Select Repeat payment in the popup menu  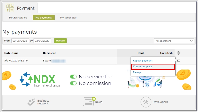tap(143, 61)
